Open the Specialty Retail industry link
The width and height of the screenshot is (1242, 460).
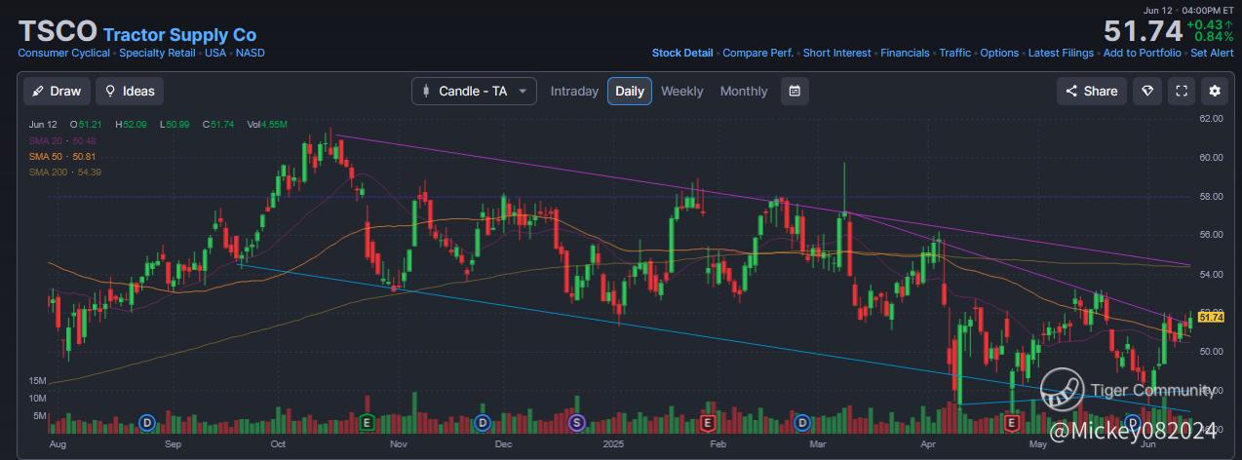157,53
